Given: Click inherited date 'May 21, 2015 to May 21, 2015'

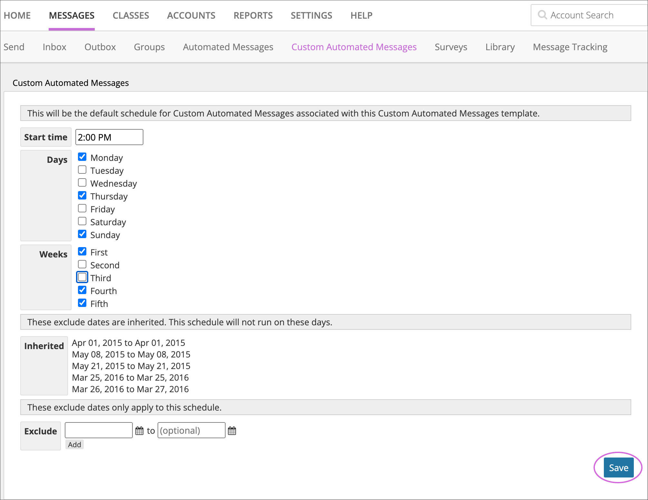Looking at the screenshot, I should 131,366.
